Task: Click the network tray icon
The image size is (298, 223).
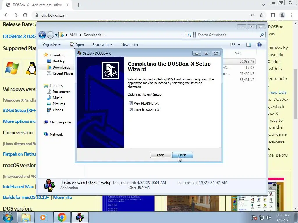Action: coord(262,218)
